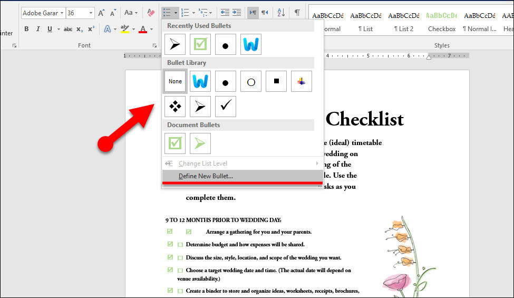Screen dimensions: 514x298
Task: Choose the checkmark bullet in Bullet Library
Action: (226, 106)
